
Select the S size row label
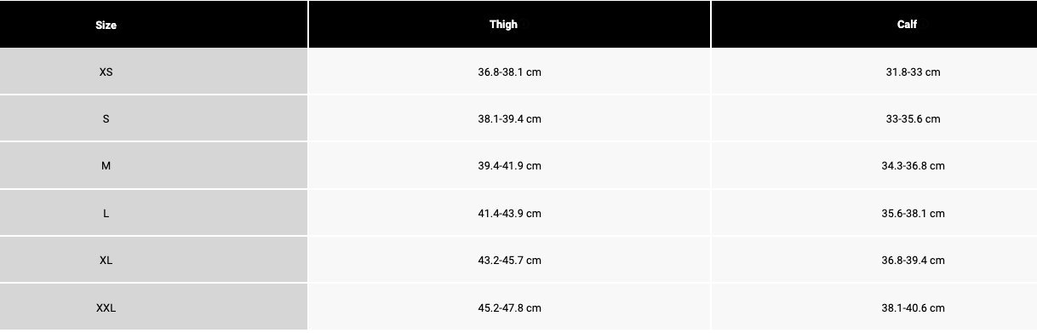click(x=106, y=119)
